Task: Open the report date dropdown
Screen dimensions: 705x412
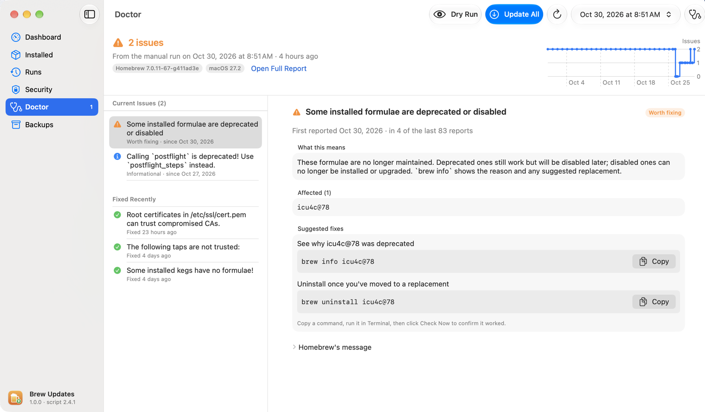Action: [x=626, y=14]
